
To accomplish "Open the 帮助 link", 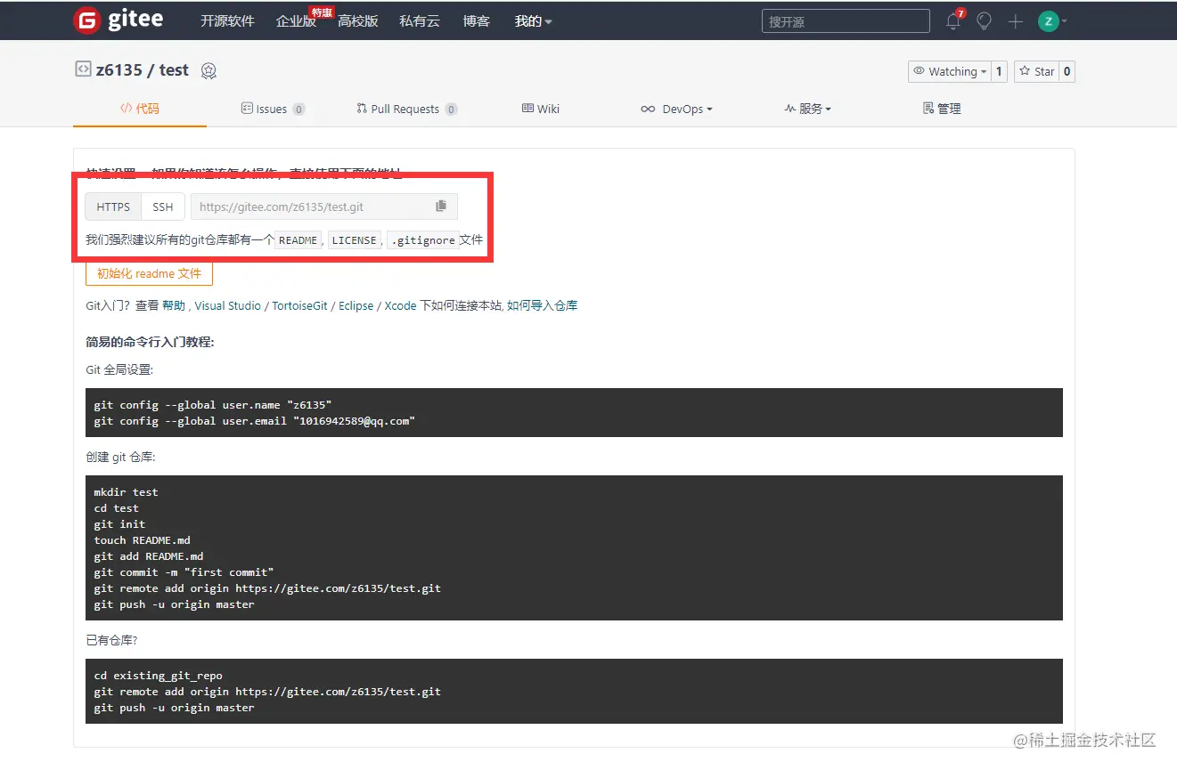I will 174,305.
